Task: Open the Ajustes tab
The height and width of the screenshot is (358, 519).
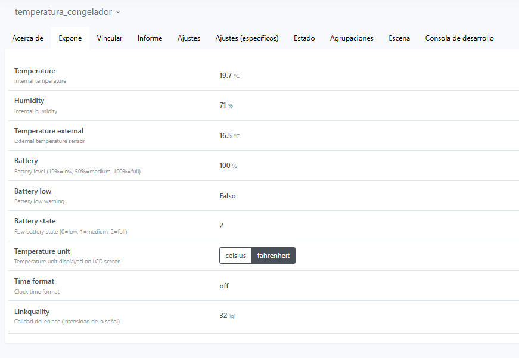Action: click(189, 38)
